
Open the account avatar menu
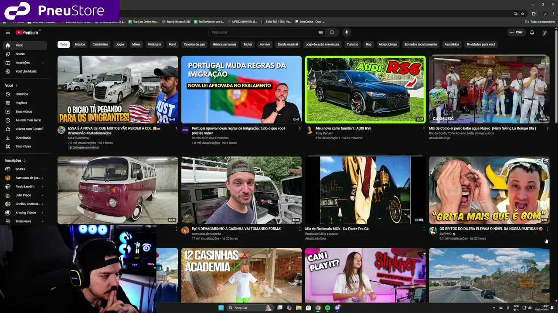pyautogui.click(x=544, y=32)
